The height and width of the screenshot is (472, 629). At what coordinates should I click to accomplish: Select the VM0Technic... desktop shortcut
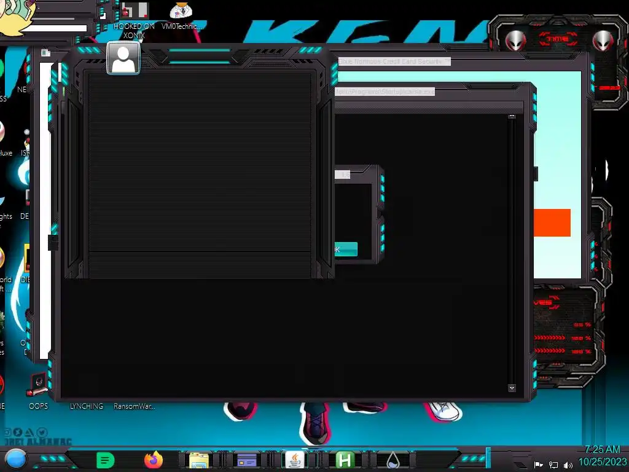(x=181, y=16)
